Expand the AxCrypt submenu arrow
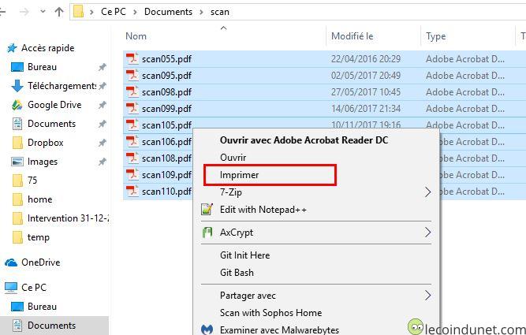The height and width of the screenshot is (335, 526). point(427,232)
